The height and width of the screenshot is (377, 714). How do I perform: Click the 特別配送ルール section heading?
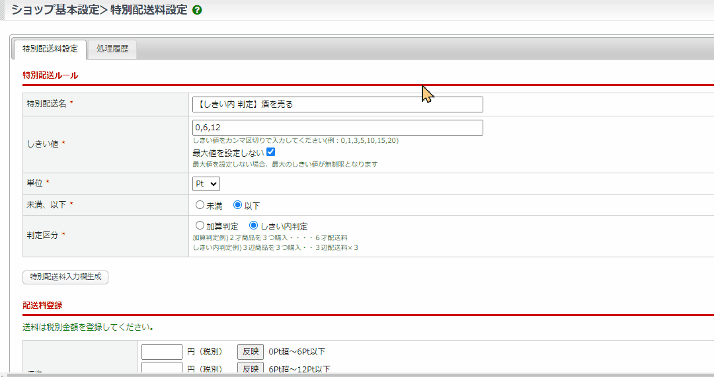click(50, 75)
